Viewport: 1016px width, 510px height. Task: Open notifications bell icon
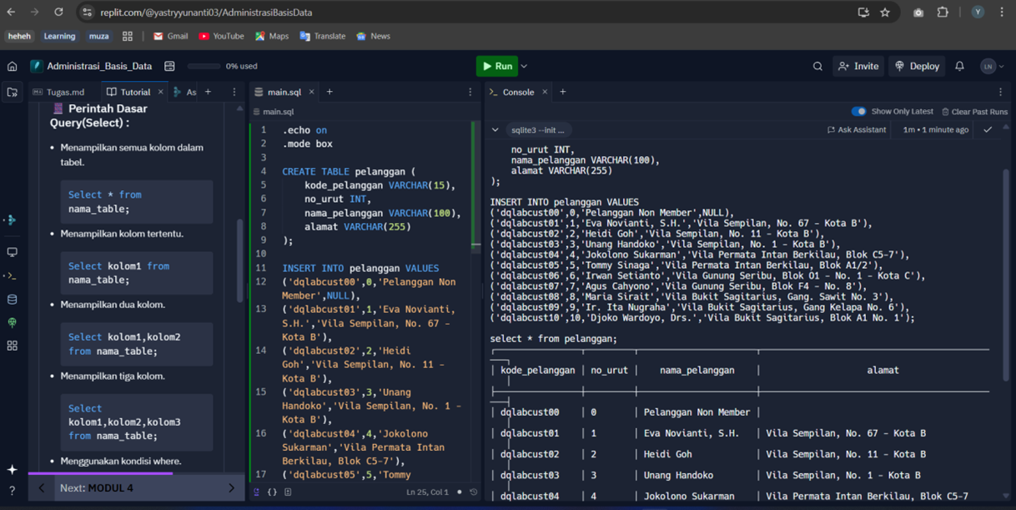(959, 66)
